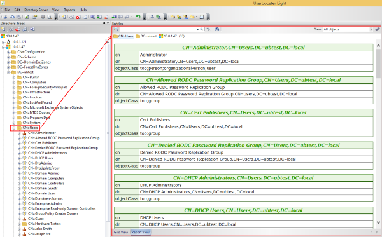Image resolution: width=382 pixels, height=237 pixels.
Task: Switch to the Report View tab
Action: (141, 232)
